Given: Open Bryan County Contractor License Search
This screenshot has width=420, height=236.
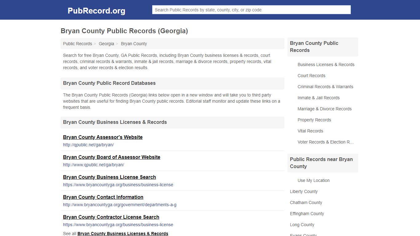Looking at the screenshot, I should (x=111, y=217).
